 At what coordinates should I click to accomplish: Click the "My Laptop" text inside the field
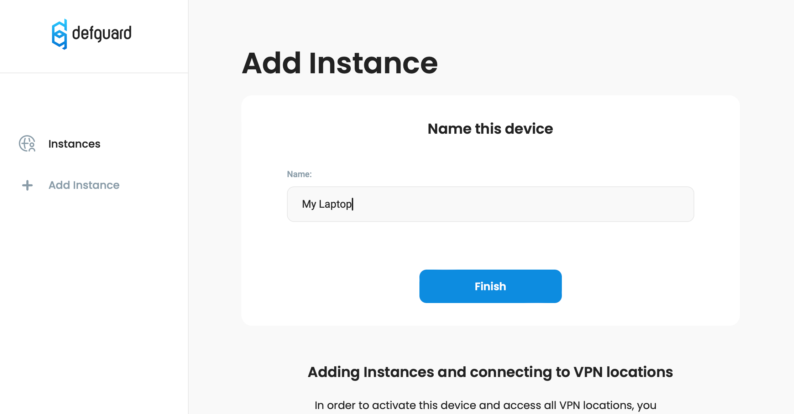pos(327,204)
